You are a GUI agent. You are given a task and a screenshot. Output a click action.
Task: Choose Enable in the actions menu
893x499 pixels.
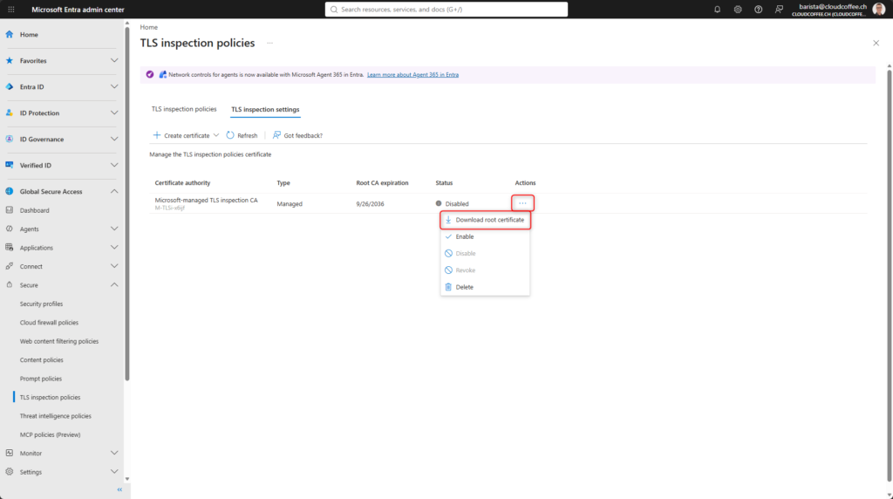pyautogui.click(x=485, y=236)
